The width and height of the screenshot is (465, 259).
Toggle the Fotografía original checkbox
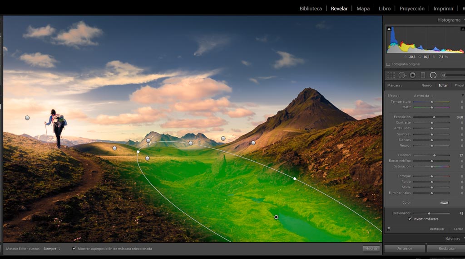pos(388,64)
